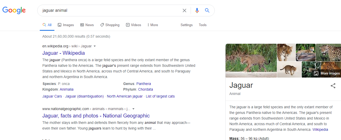Image resolution: width=341 pixels, height=140 pixels.
Task: Open the Videos tab
Action: 133,25
